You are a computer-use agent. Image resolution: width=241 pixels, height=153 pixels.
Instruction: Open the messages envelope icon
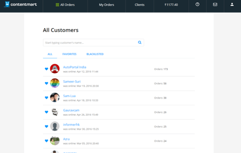pyautogui.click(x=215, y=4)
